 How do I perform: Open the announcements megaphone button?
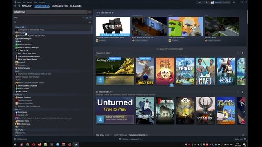pos(200,2)
